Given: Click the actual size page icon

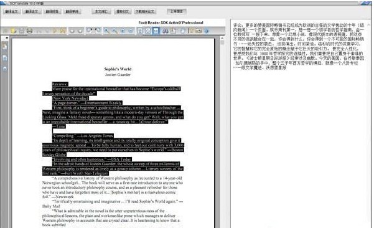Looking at the screenshot, I should [x=140, y=31].
